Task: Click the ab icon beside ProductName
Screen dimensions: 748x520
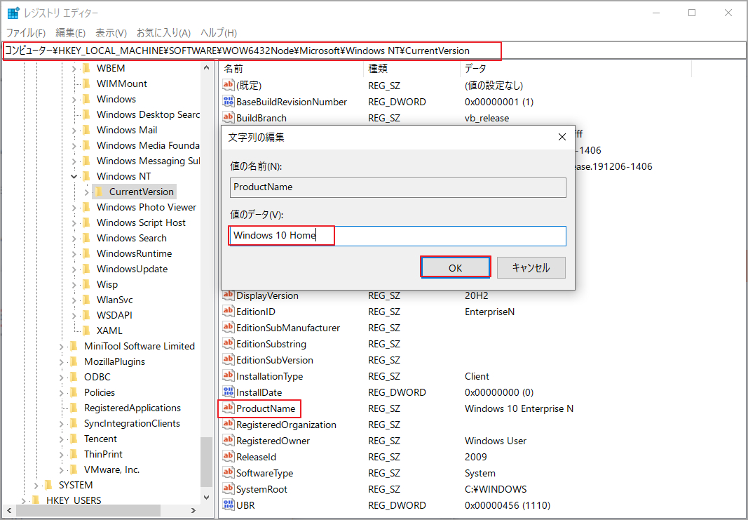Action: click(x=228, y=408)
